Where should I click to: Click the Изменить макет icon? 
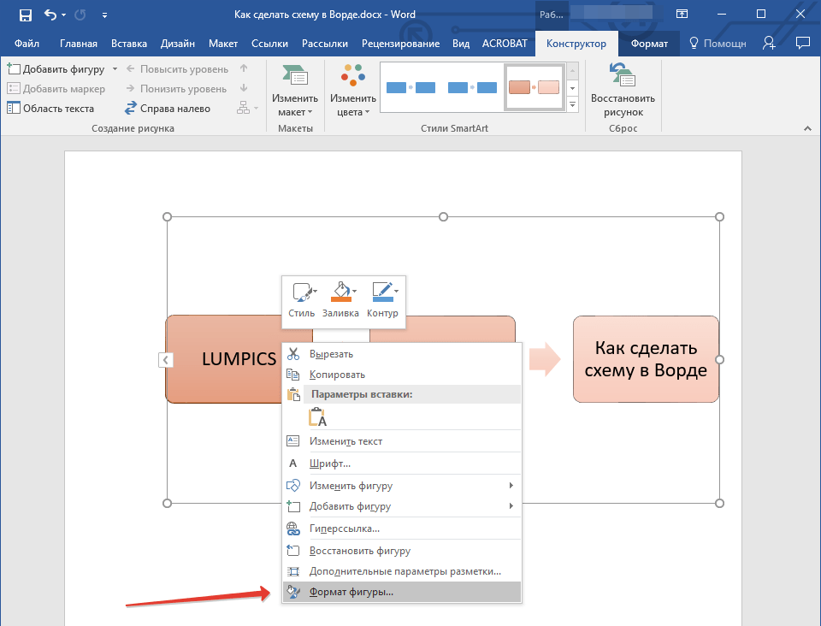point(295,77)
